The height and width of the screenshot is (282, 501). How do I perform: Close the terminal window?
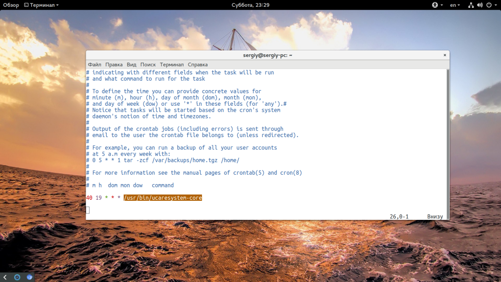point(444,55)
